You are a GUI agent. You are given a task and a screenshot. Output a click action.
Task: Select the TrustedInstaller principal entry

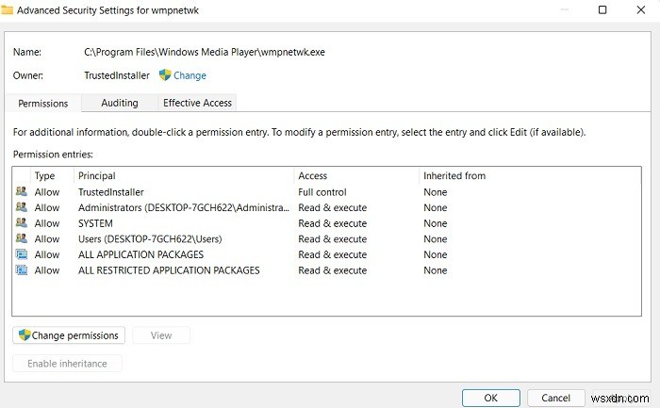coord(111,192)
